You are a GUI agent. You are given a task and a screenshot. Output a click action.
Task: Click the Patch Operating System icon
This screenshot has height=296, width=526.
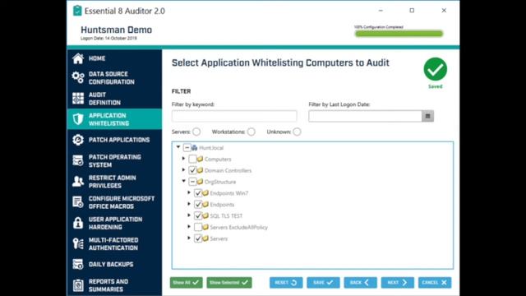point(78,161)
